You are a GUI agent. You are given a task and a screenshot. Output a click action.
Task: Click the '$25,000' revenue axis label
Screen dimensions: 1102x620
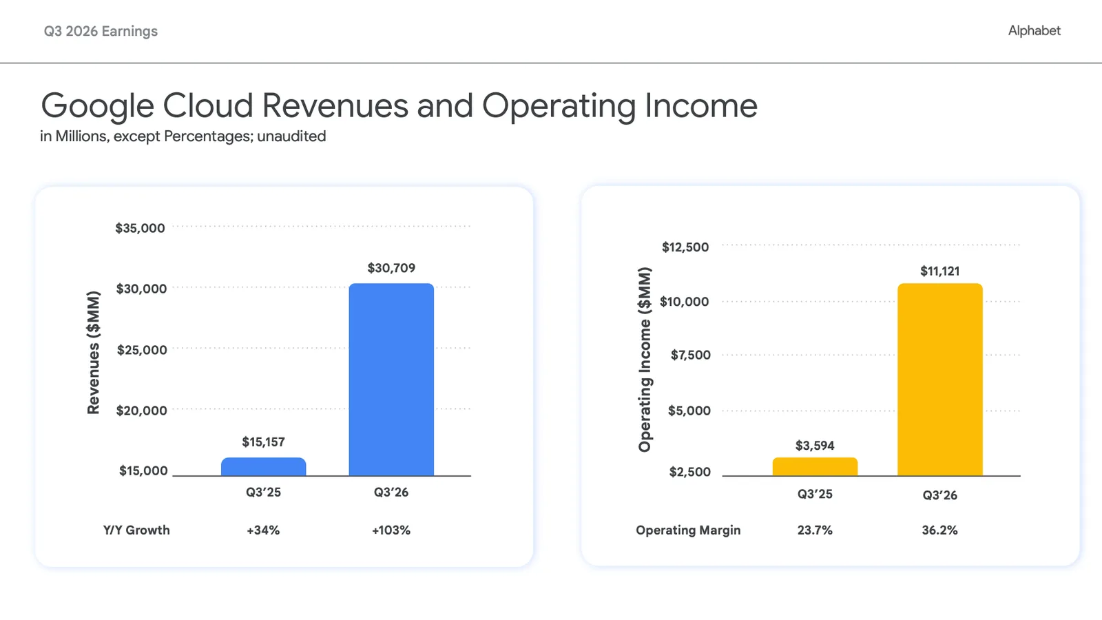(x=142, y=350)
